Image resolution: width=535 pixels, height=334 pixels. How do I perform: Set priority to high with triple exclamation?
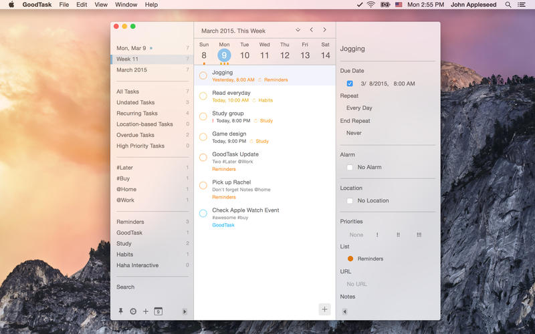tap(419, 234)
